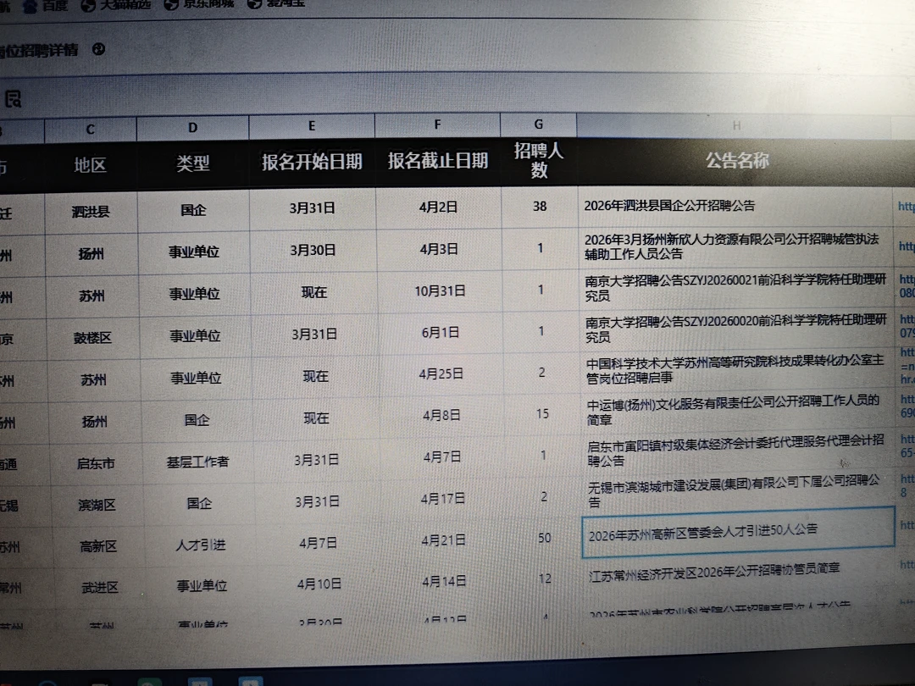Select the 6月1日 deadline cell
Screen dimensions: 915x686
(441, 333)
